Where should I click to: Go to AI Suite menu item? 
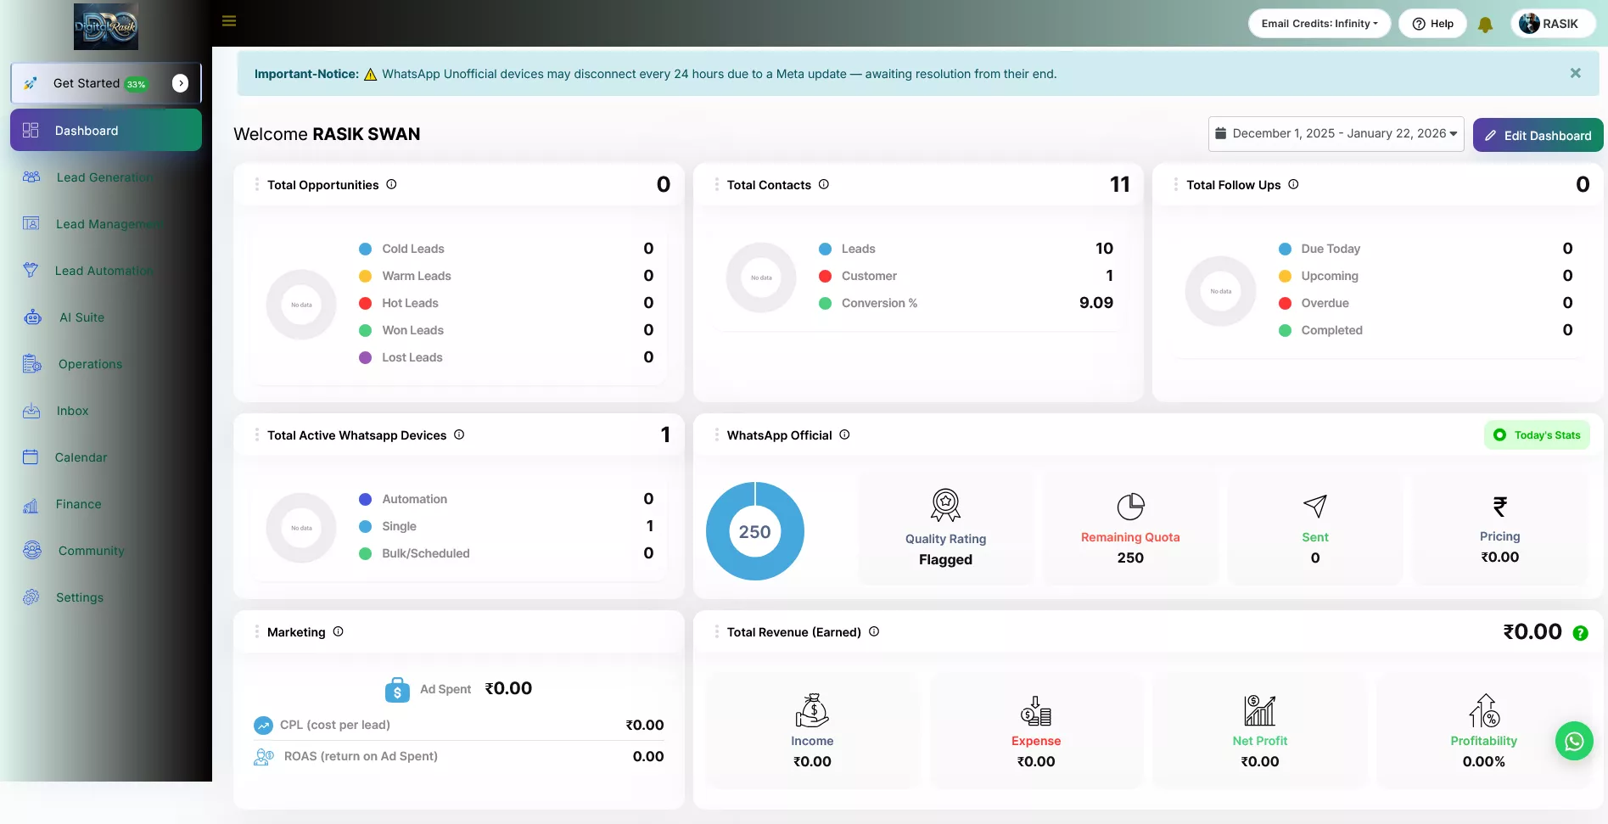(x=81, y=317)
